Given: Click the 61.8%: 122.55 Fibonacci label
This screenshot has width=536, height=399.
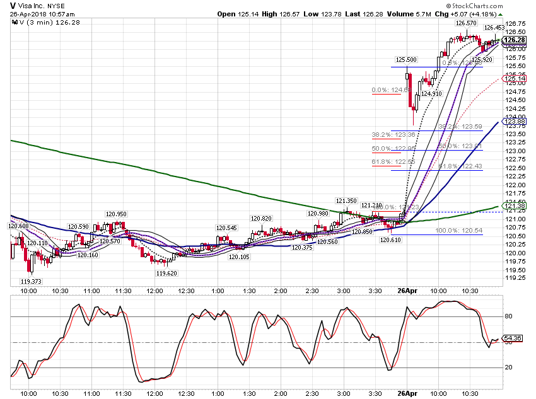Looking at the screenshot, I should [393, 161].
